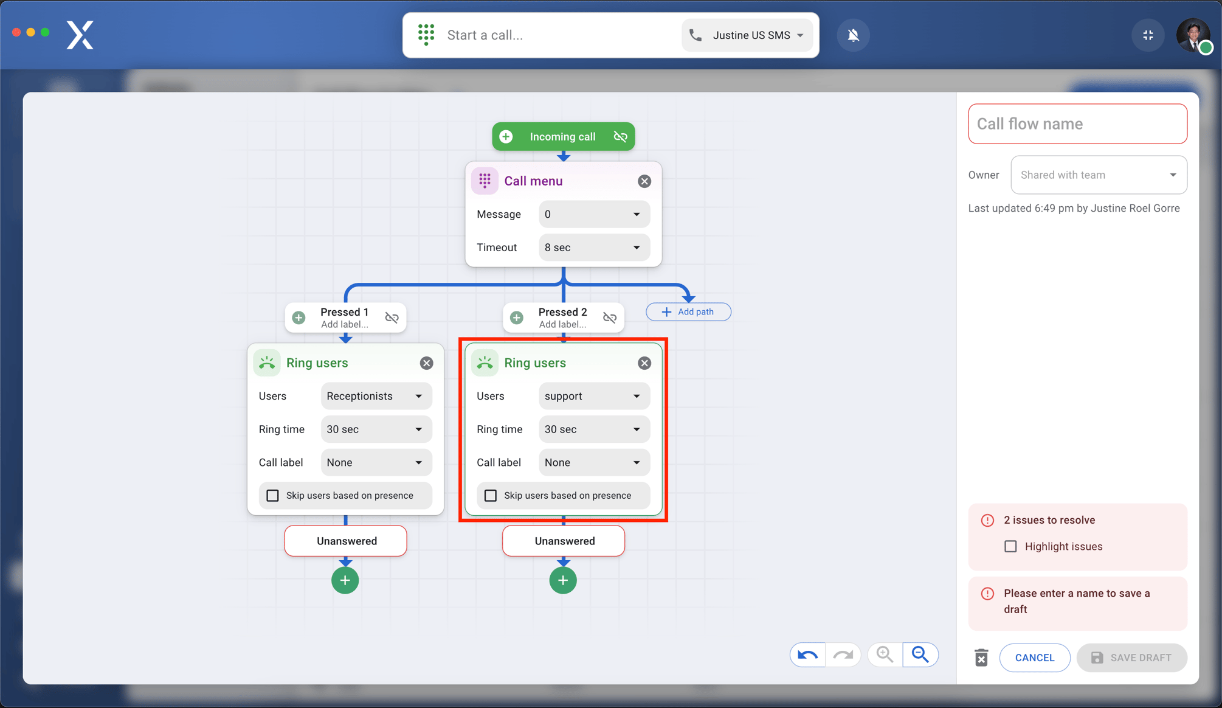1222x708 pixels.
Task: Toggle the Highlight issues checkbox
Action: coord(1010,546)
